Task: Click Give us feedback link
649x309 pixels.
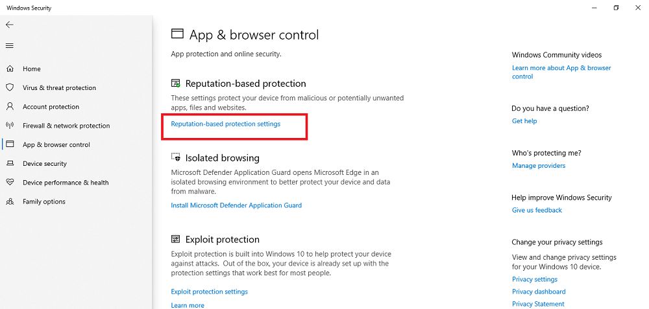Action: (537, 211)
